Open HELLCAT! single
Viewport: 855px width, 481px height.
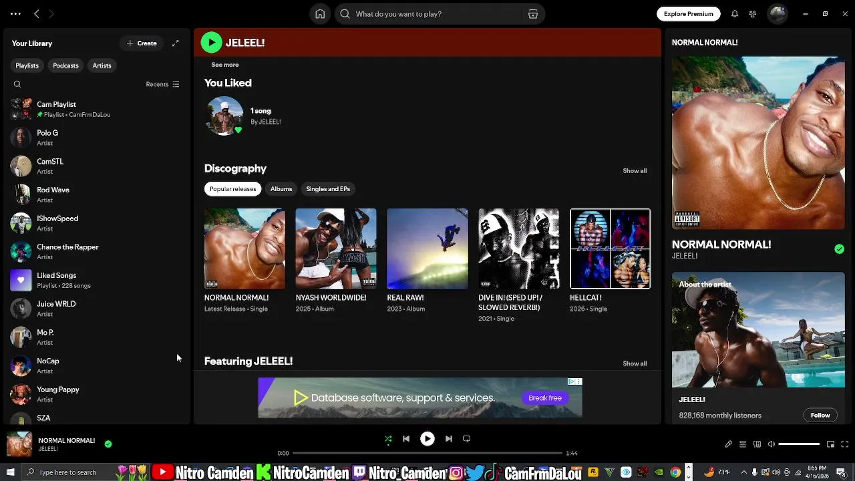pos(610,249)
